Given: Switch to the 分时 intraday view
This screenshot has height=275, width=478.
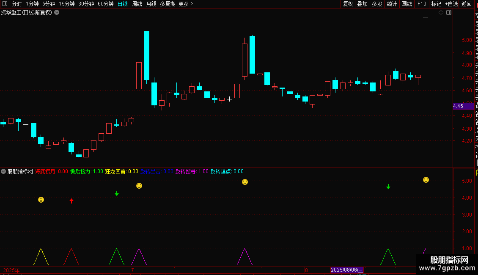Looking at the screenshot, I should point(17,4).
